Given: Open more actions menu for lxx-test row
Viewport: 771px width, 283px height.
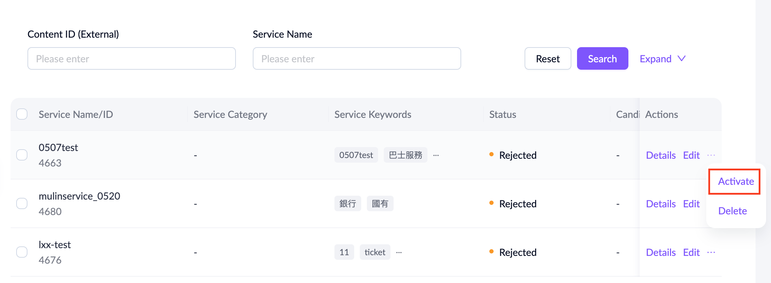Looking at the screenshot, I should pyautogui.click(x=711, y=252).
